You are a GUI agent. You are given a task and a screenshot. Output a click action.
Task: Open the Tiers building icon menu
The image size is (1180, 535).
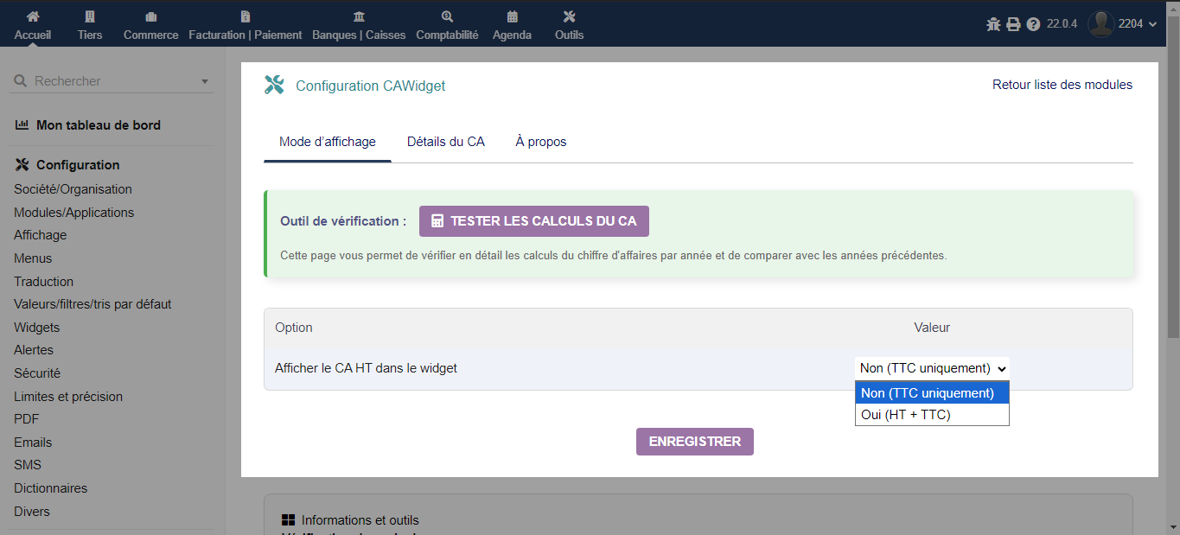(90, 16)
